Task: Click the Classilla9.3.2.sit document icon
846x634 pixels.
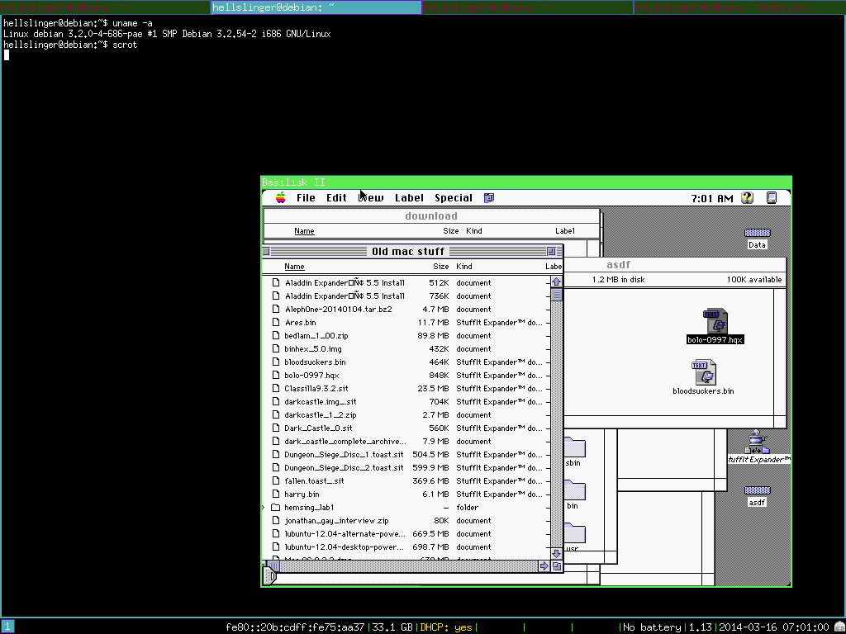Action: coord(276,388)
